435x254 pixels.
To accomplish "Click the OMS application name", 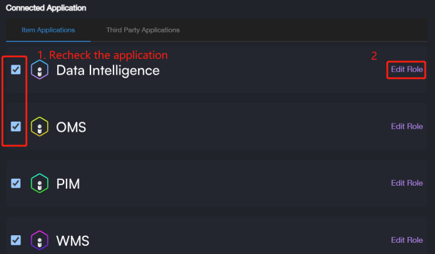I will [71, 127].
